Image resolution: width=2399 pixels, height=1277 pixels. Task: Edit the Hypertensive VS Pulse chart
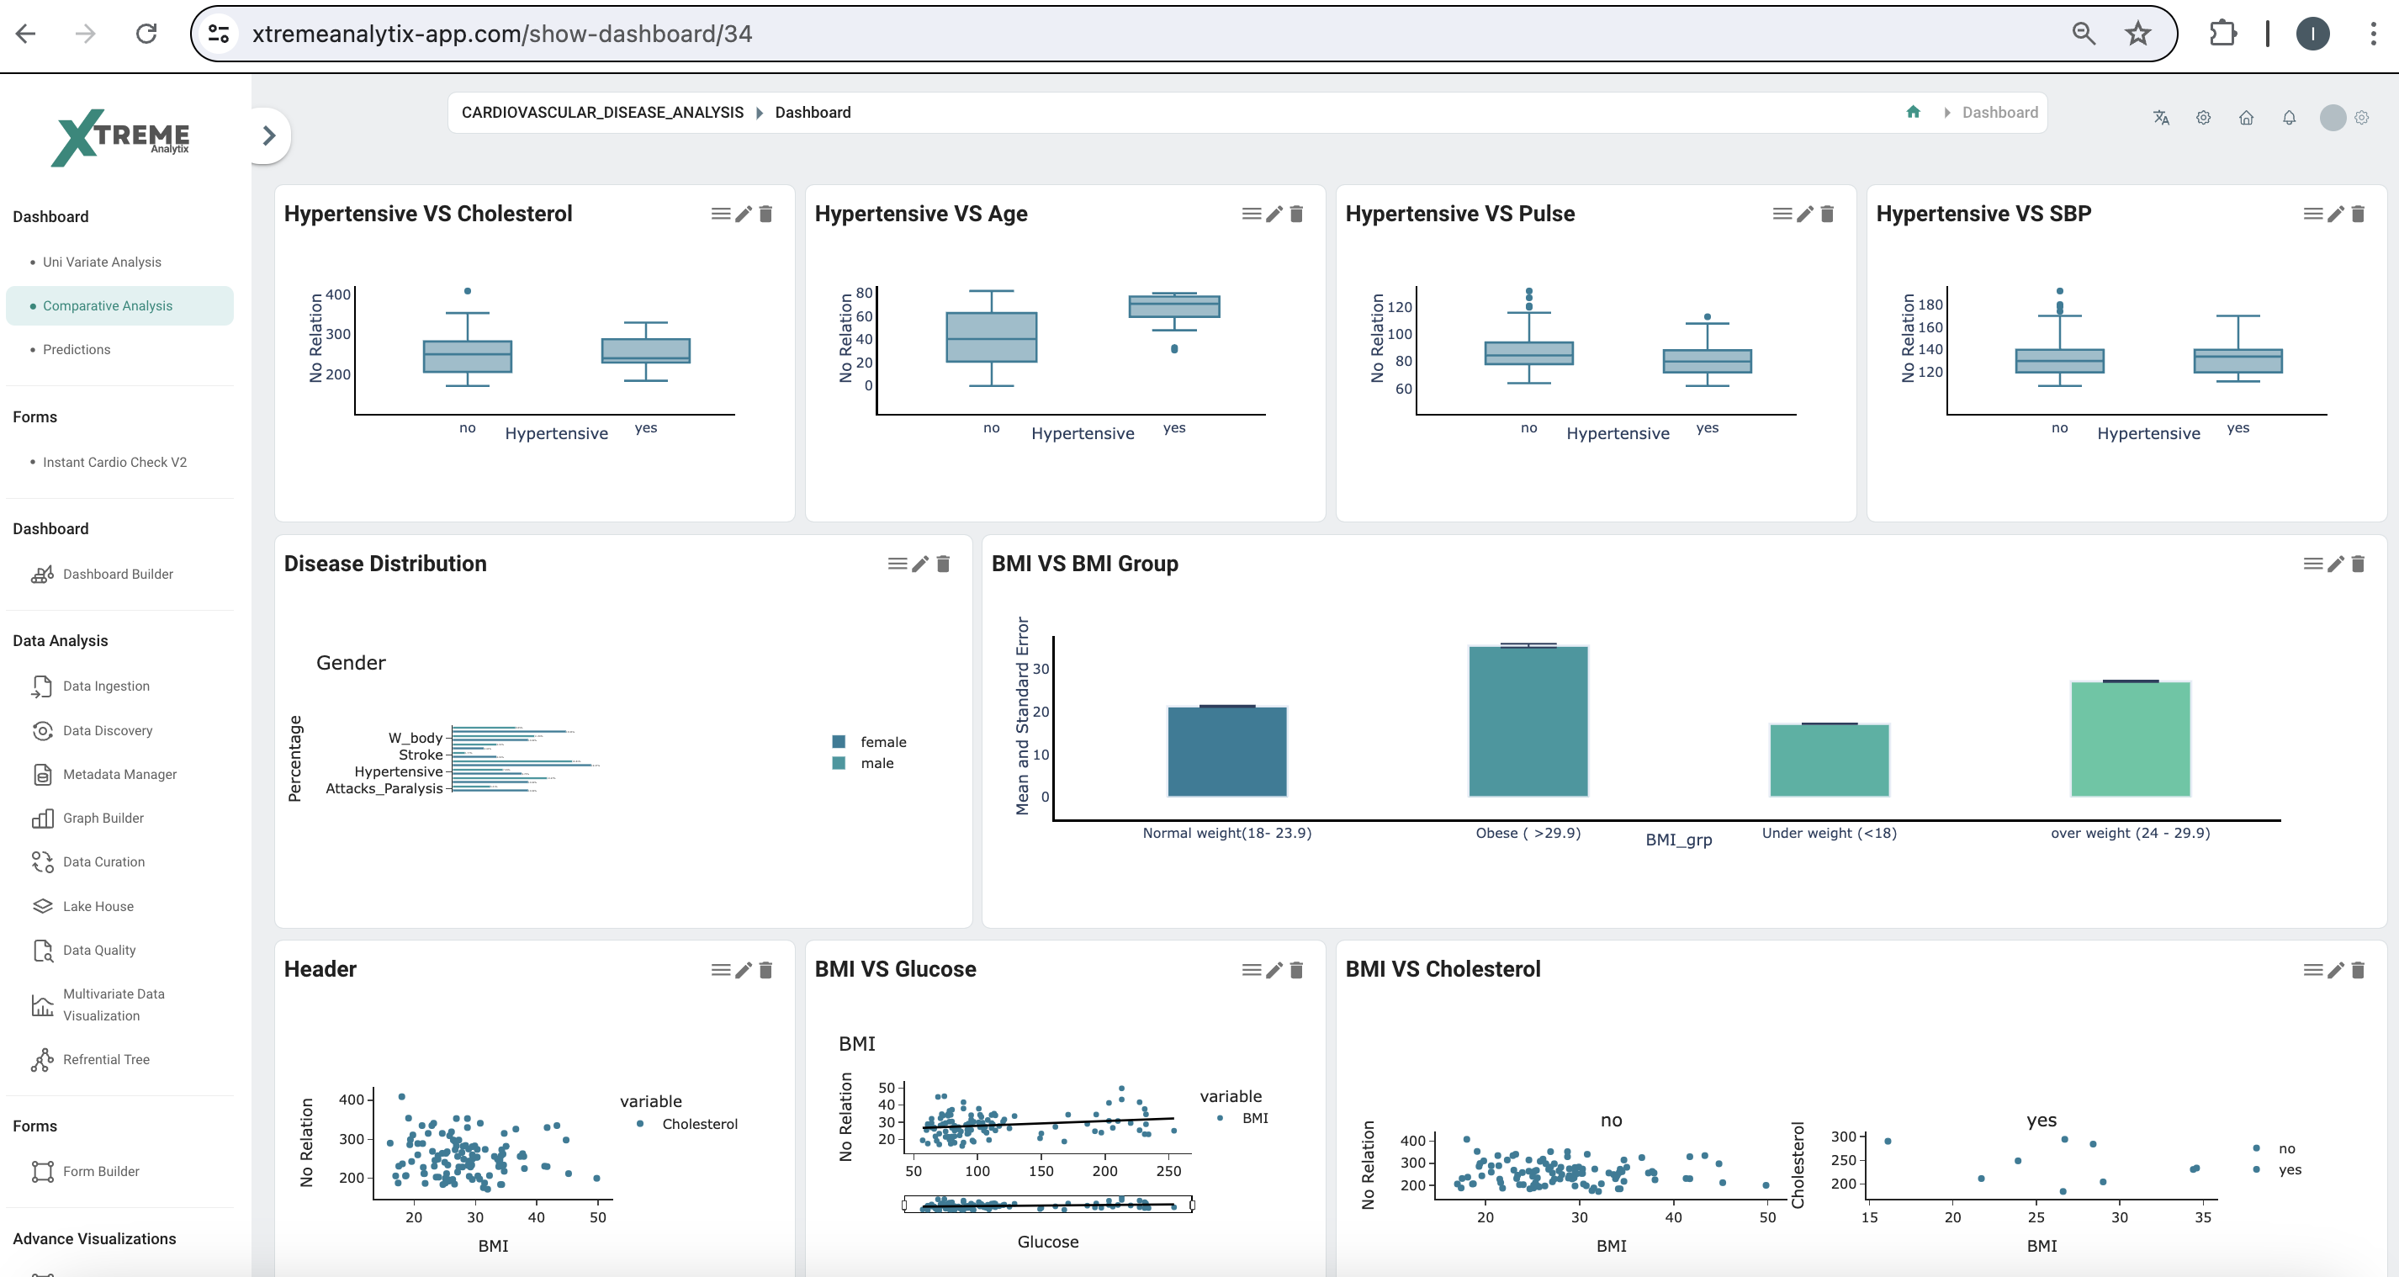tap(1805, 215)
